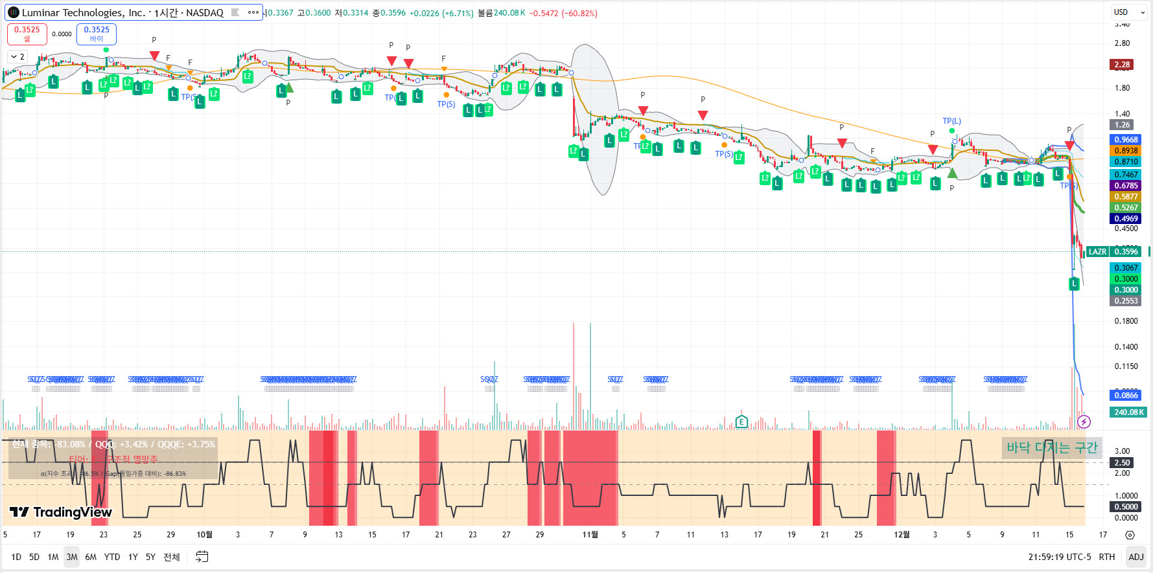Click the green dot under TP(L) label
This screenshot has width=1153, height=573.
(x=952, y=131)
